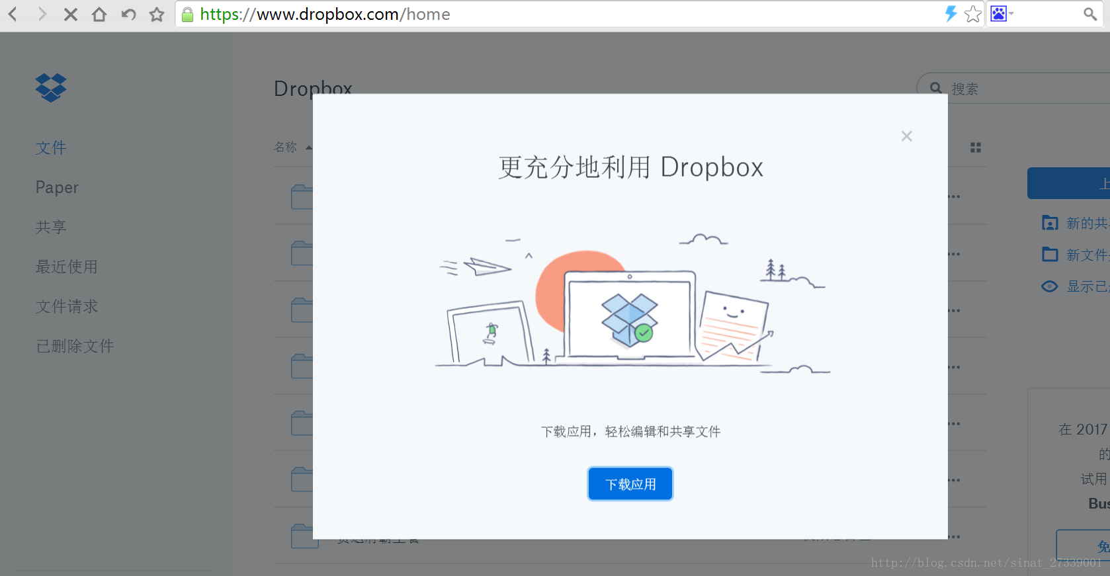Click the browser search magnifier icon
This screenshot has height=576, width=1110.
click(x=1090, y=14)
